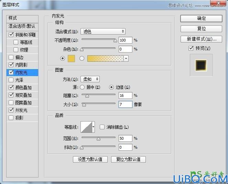The image size is (228, 184).
Task: Click the 范围 value field showing 50
Action: 126,138
